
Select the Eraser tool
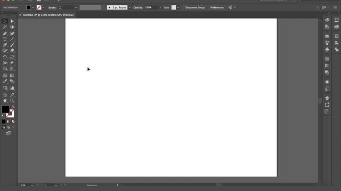click(x=12, y=51)
